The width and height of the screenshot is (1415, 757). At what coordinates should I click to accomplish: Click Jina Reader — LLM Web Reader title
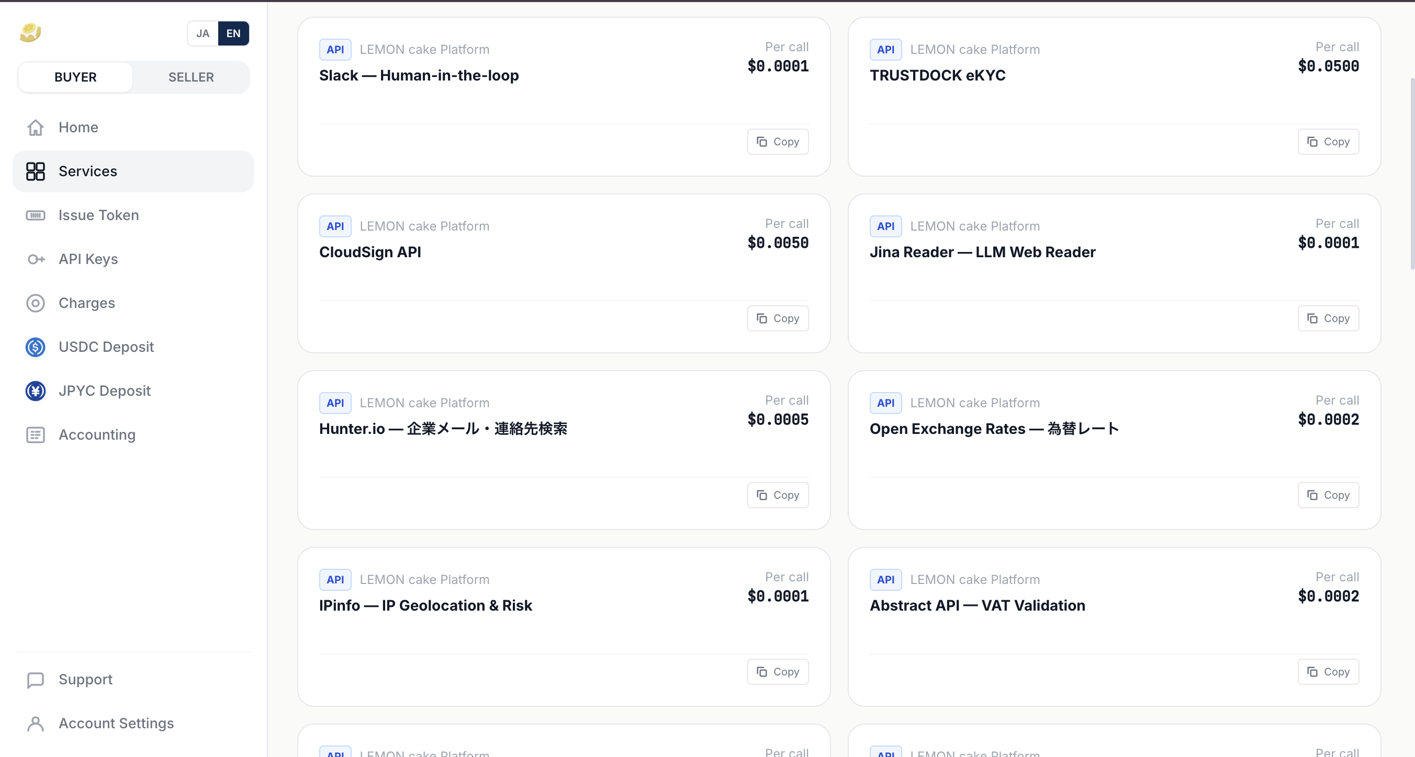coord(983,253)
